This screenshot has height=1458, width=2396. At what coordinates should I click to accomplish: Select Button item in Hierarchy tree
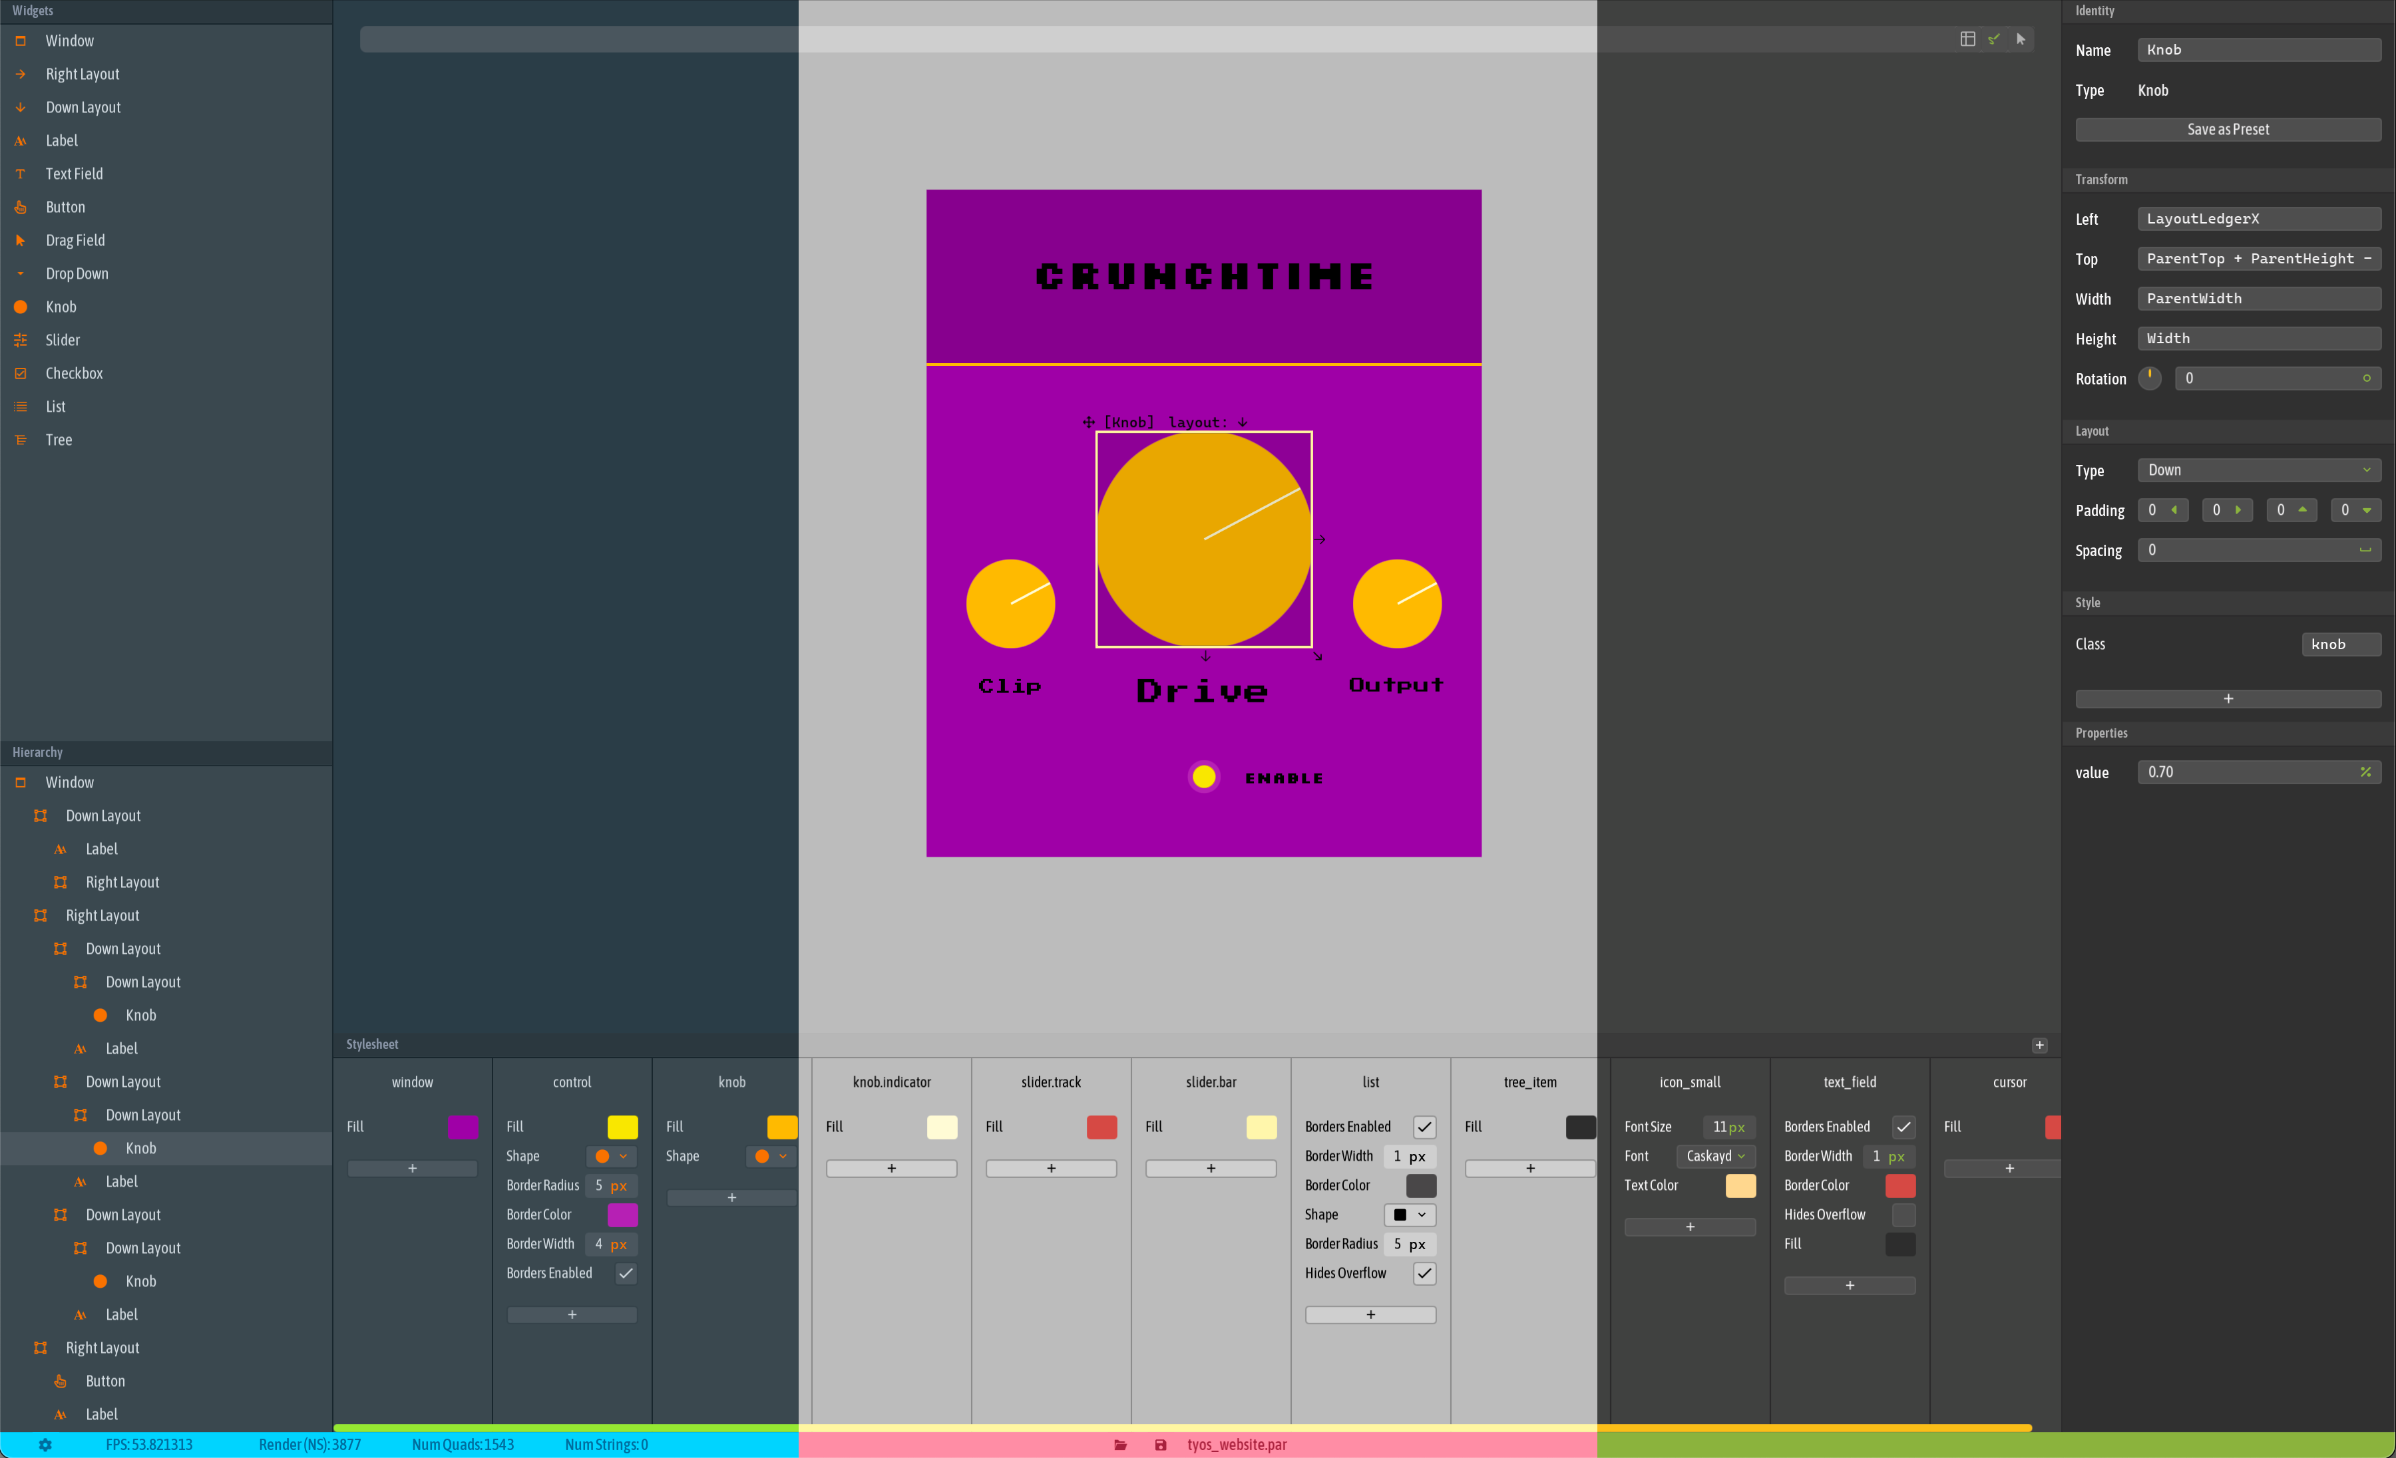click(166, 1382)
